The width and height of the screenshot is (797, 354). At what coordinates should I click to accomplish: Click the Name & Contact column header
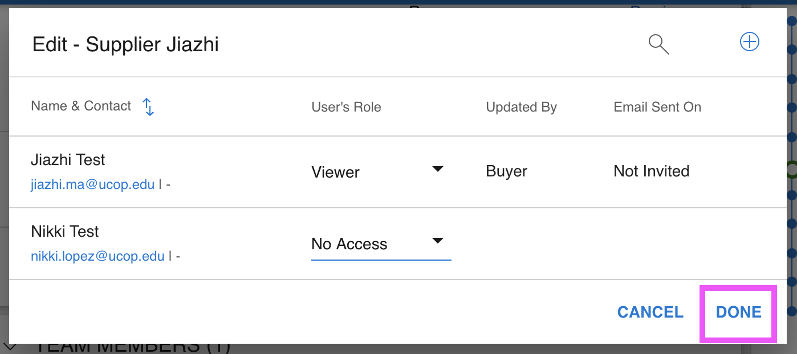click(x=81, y=106)
